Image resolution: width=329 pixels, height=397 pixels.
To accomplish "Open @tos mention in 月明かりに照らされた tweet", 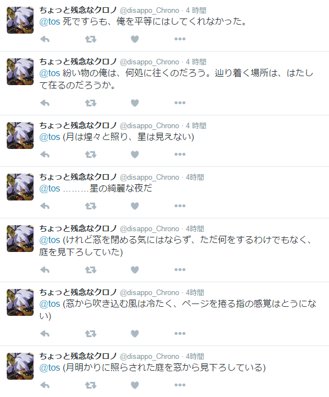I will click(x=50, y=368).
